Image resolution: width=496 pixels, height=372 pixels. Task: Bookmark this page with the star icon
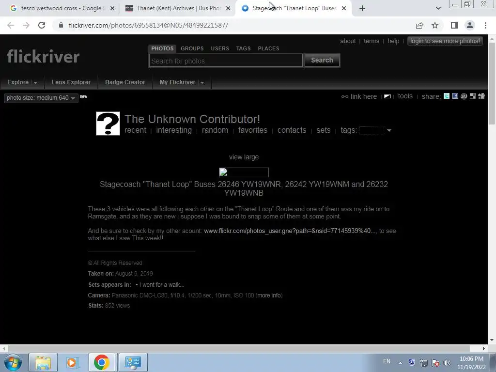point(435,25)
